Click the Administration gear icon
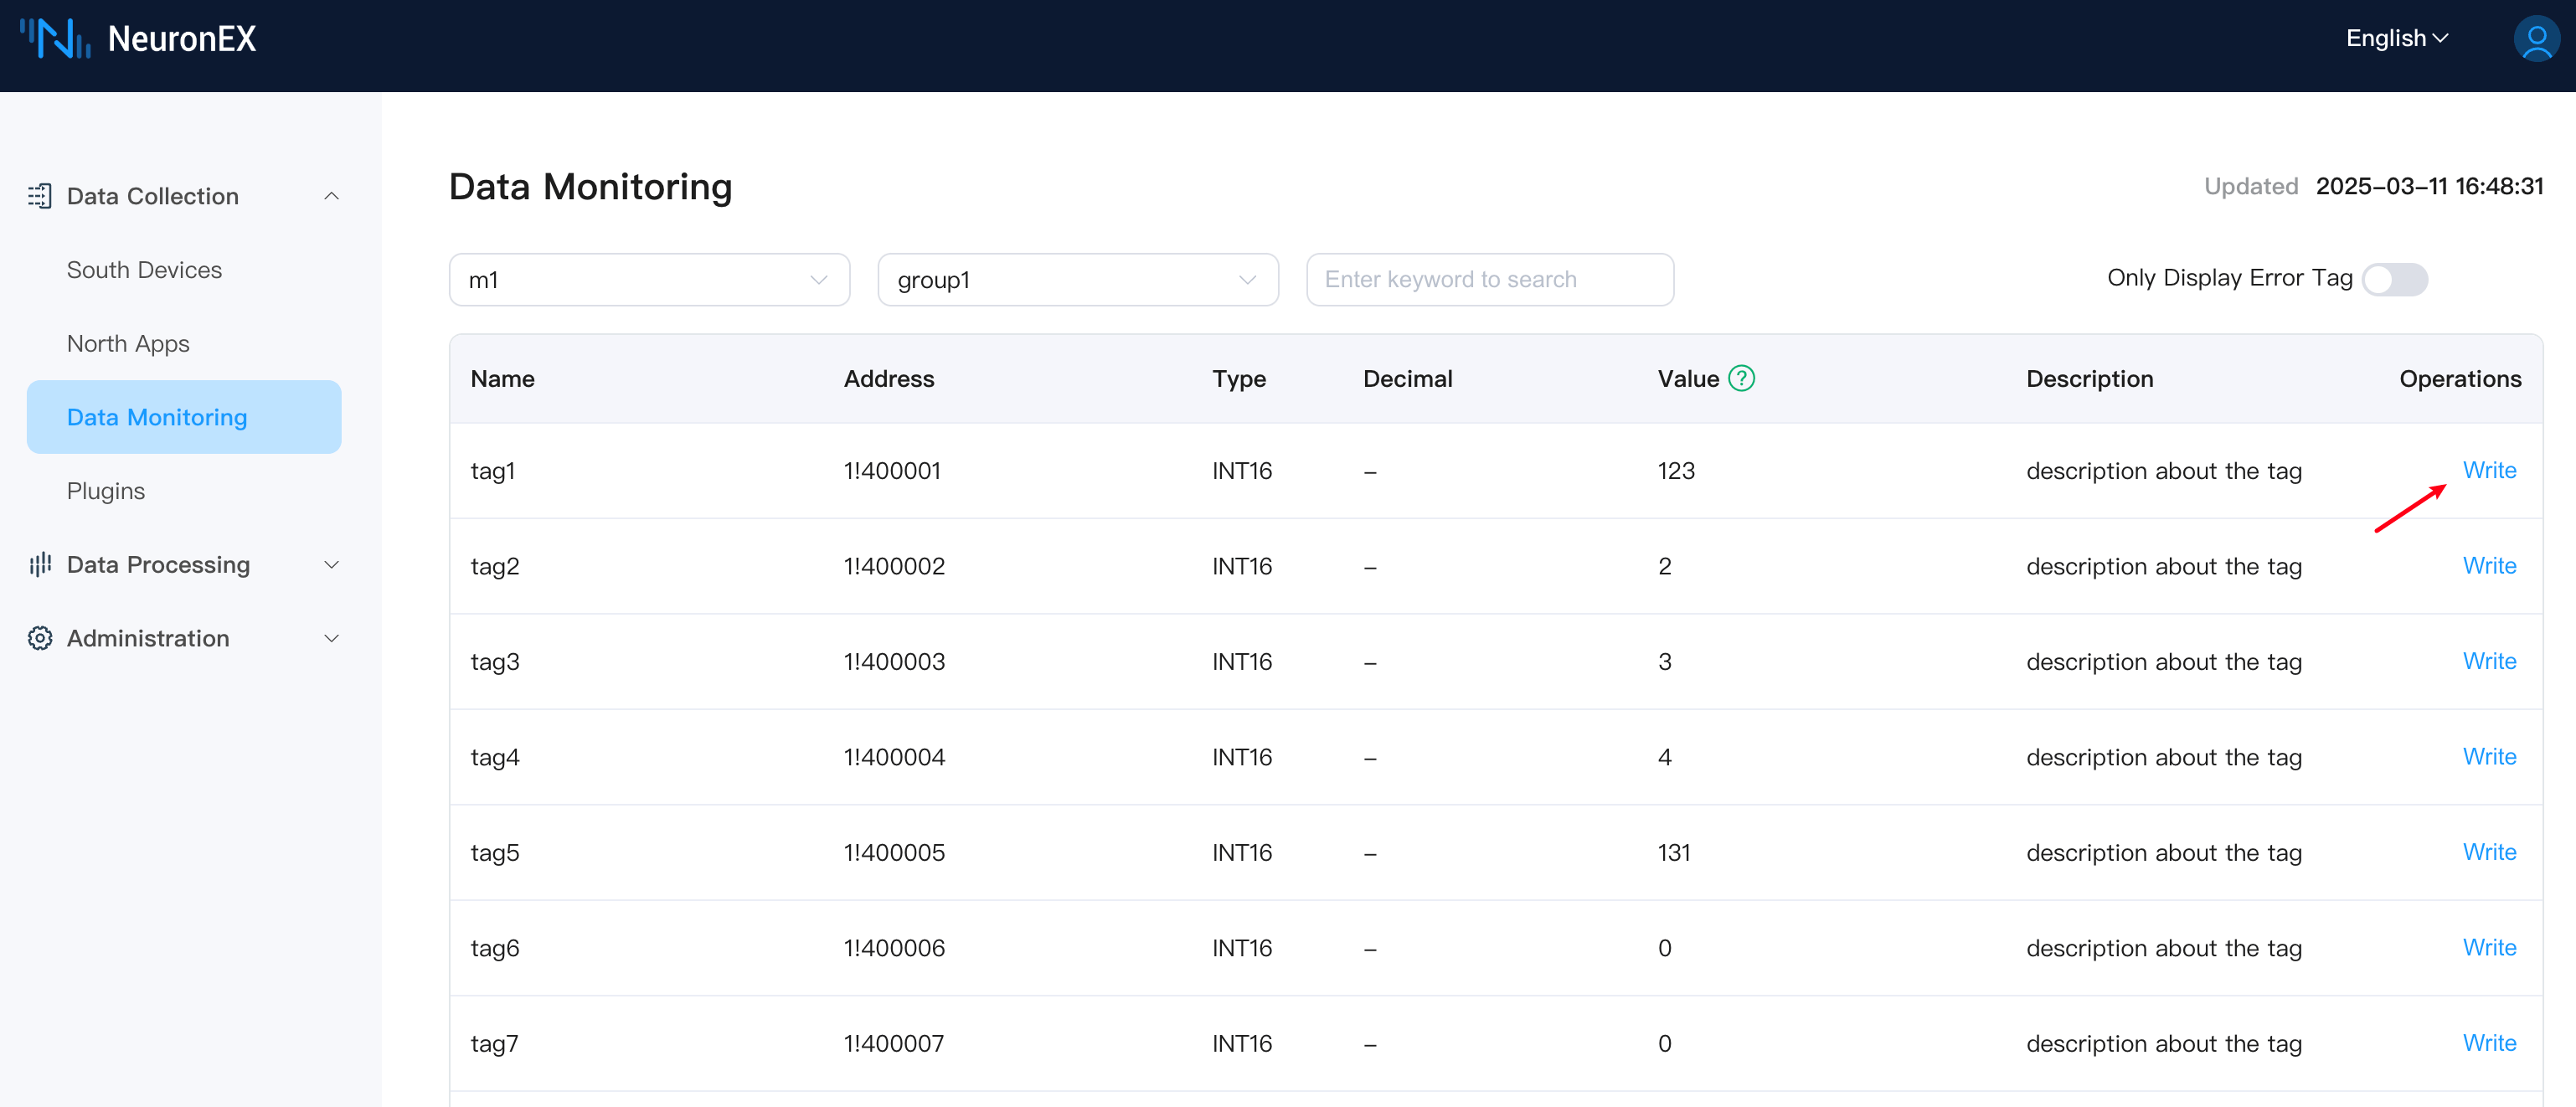 coord(39,638)
